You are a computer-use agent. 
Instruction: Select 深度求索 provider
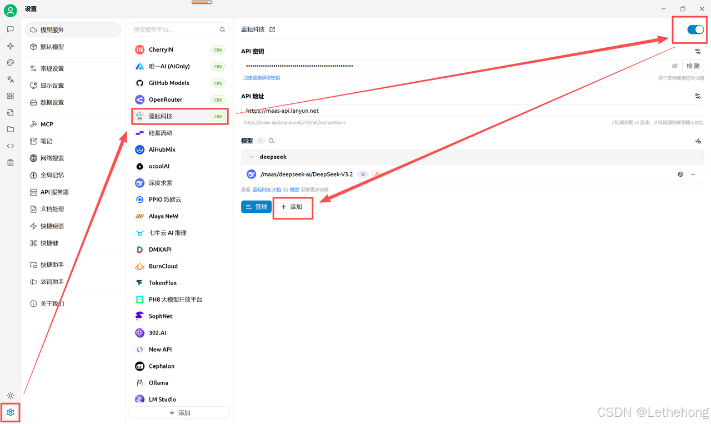(179, 183)
